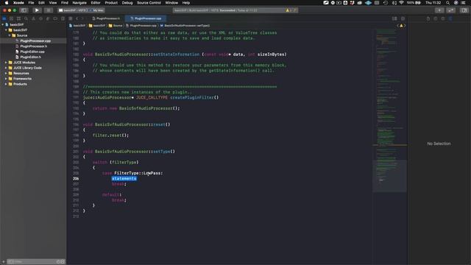471x265 pixels.
Task: Toggle source-control status filter in navigator
Action: click(63, 262)
